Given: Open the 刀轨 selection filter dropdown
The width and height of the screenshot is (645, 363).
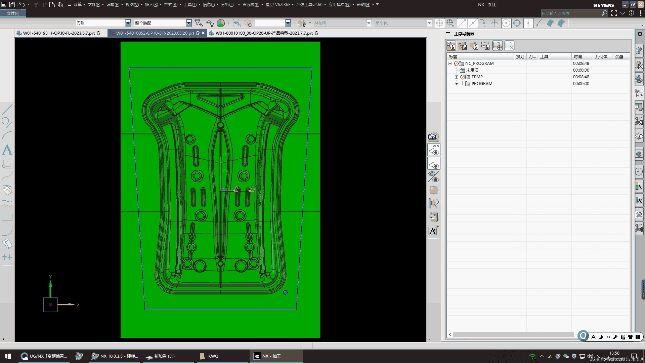Looking at the screenshot, I should click(128, 23).
